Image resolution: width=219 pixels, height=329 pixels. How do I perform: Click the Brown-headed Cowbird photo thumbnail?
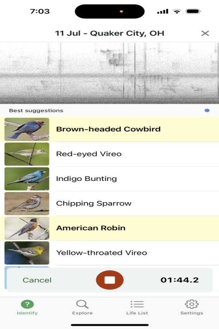pyautogui.click(x=27, y=129)
